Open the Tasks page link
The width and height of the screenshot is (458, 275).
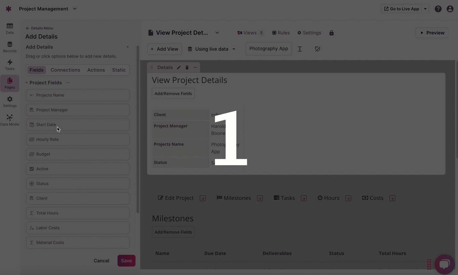(x=284, y=198)
